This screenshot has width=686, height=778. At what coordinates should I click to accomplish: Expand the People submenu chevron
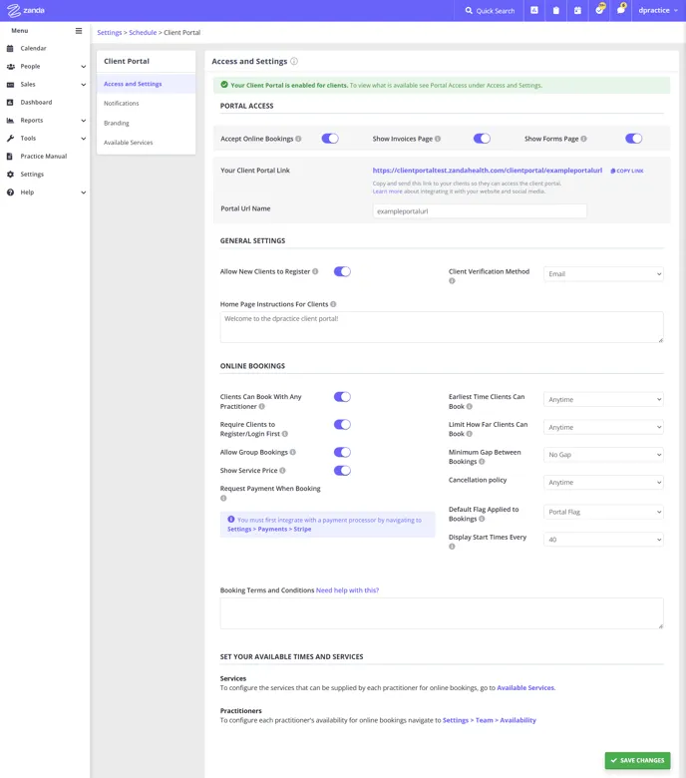point(84,67)
